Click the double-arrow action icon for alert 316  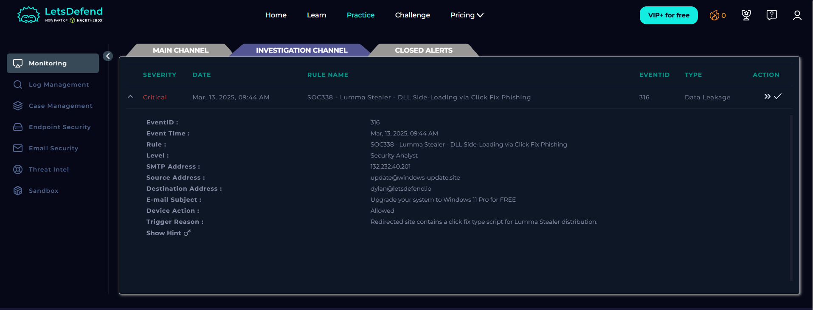[767, 96]
